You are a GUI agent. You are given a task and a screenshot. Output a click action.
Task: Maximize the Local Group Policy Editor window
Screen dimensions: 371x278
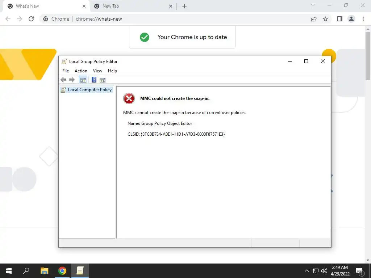click(x=306, y=61)
